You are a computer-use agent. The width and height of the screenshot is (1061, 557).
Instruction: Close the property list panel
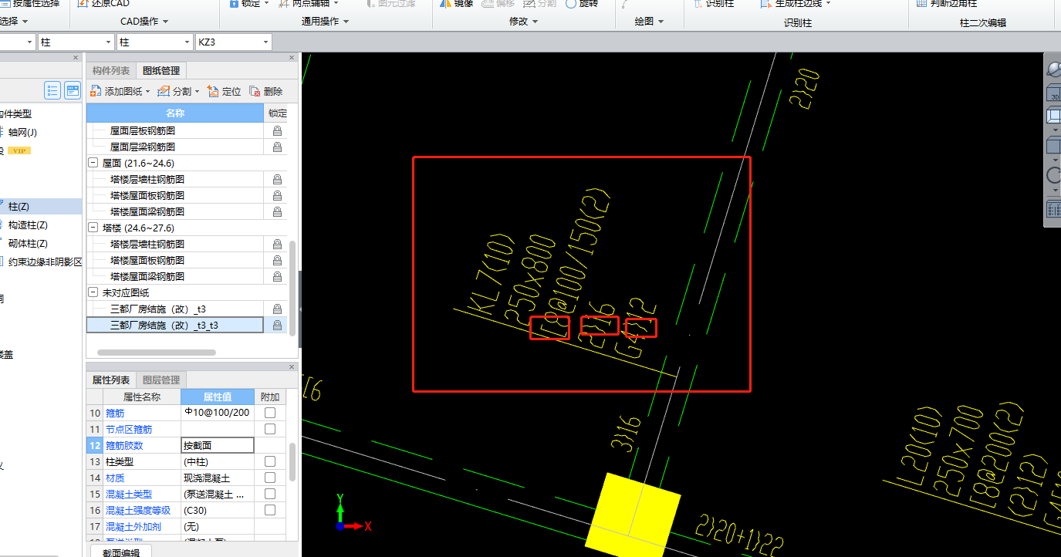(x=292, y=366)
